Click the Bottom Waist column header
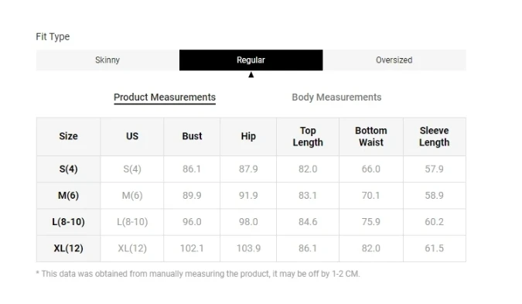The image size is (522, 304). coord(371,136)
